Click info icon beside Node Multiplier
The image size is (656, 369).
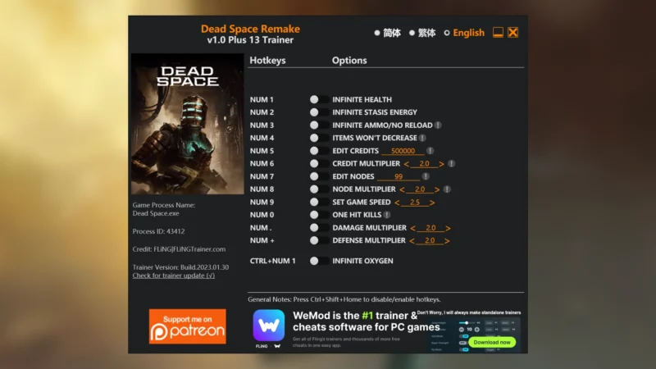[x=447, y=189]
